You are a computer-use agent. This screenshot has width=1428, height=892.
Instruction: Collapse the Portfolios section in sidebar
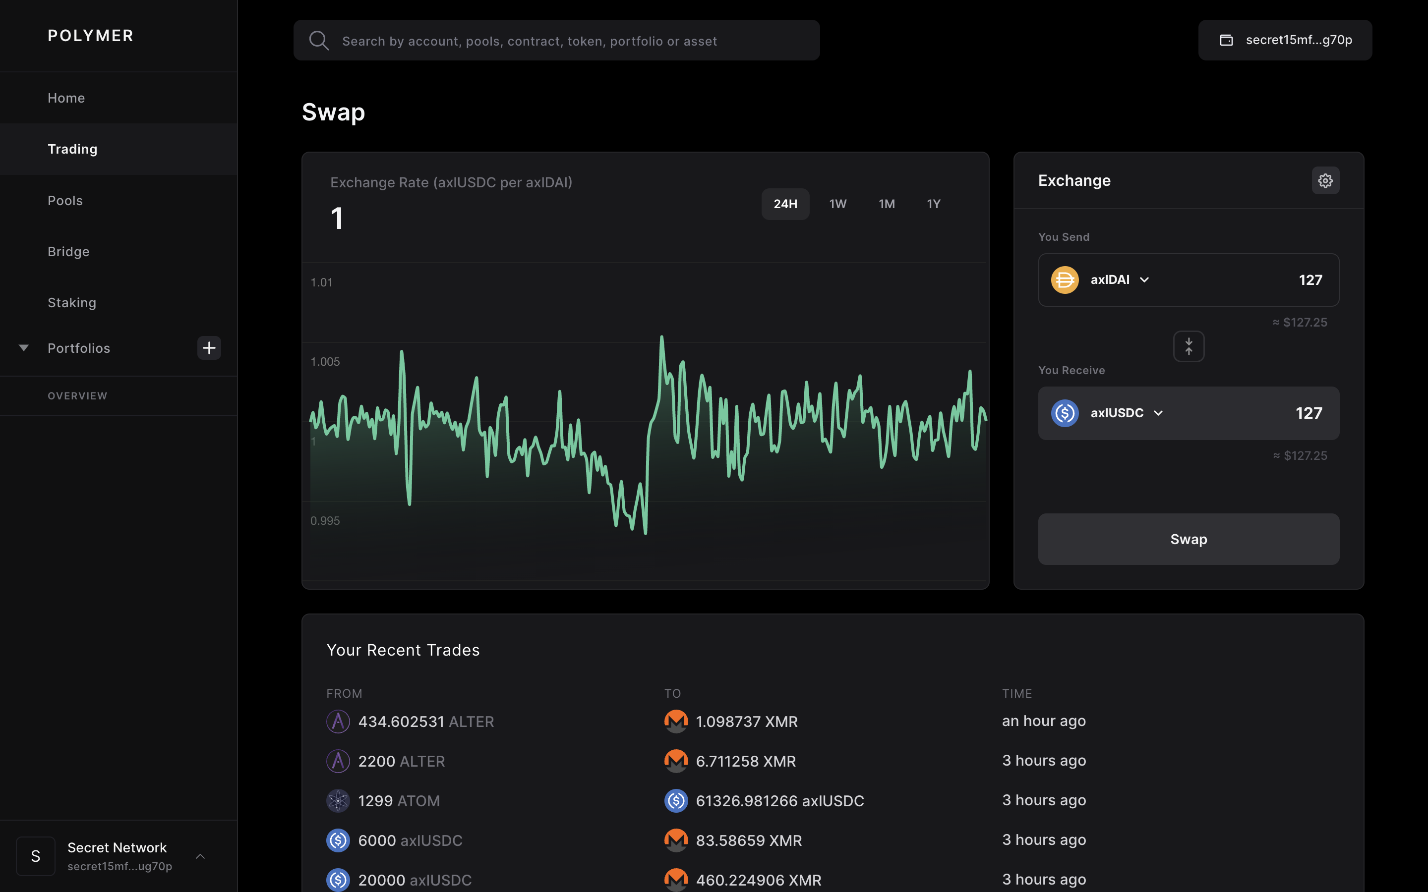[x=24, y=347]
